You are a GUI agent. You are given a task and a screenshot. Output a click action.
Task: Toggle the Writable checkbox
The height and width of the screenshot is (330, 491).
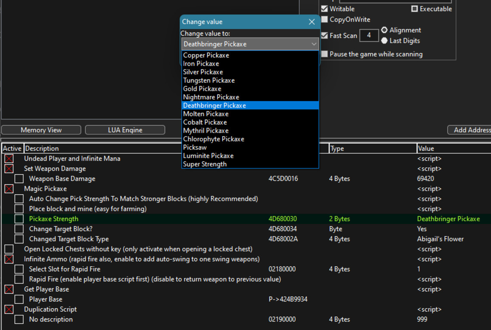point(325,9)
